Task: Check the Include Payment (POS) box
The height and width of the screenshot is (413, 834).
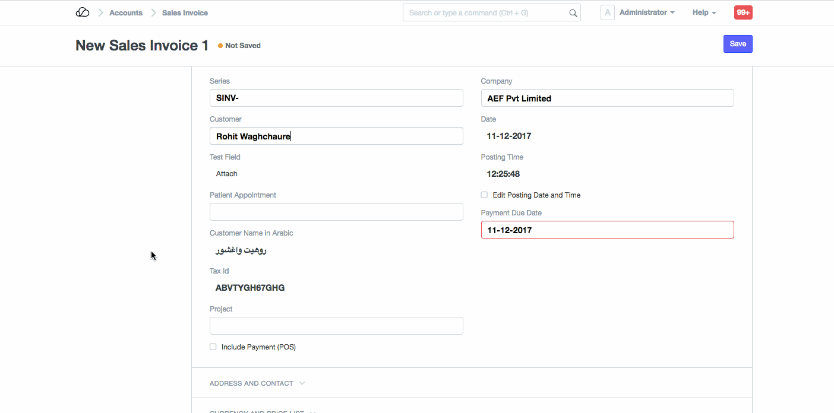Action: pos(213,347)
